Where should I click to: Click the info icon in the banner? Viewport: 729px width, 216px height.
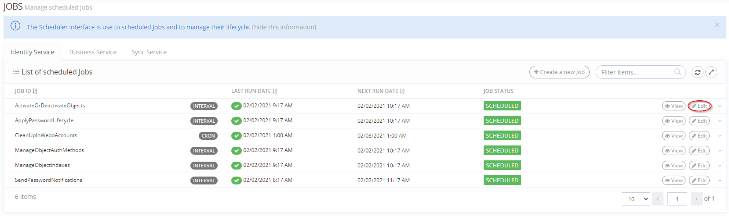(x=15, y=26)
